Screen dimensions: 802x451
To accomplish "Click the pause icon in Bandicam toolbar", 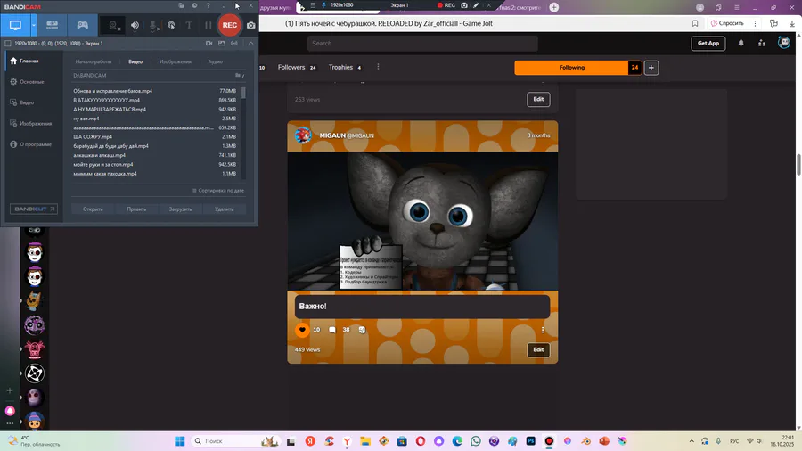I will click(x=208, y=25).
